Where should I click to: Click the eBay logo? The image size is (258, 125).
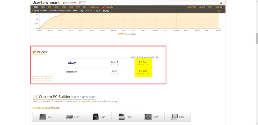click(x=72, y=63)
